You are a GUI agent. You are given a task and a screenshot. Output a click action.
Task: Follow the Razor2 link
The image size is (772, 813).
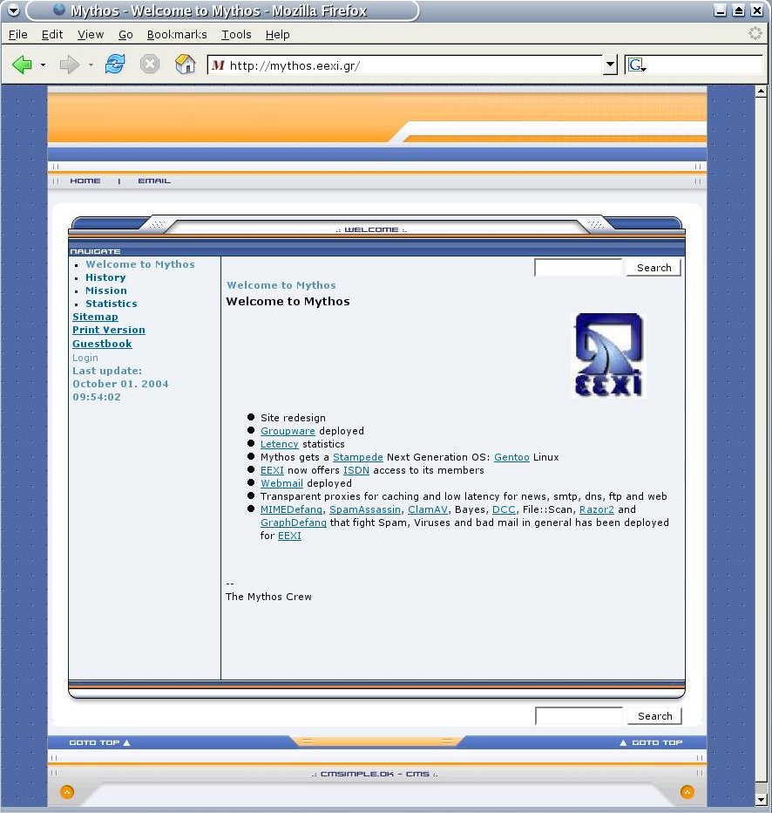pyautogui.click(x=597, y=509)
